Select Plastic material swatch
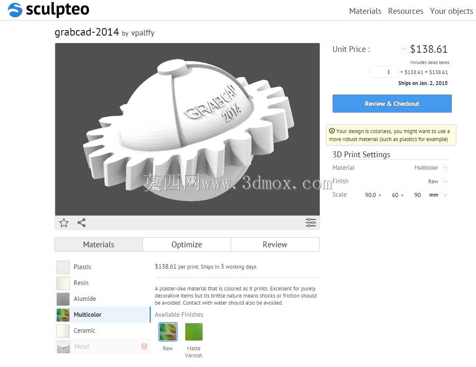This screenshot has width=476, height=367. pyautogui.click(x=63, y=267)
